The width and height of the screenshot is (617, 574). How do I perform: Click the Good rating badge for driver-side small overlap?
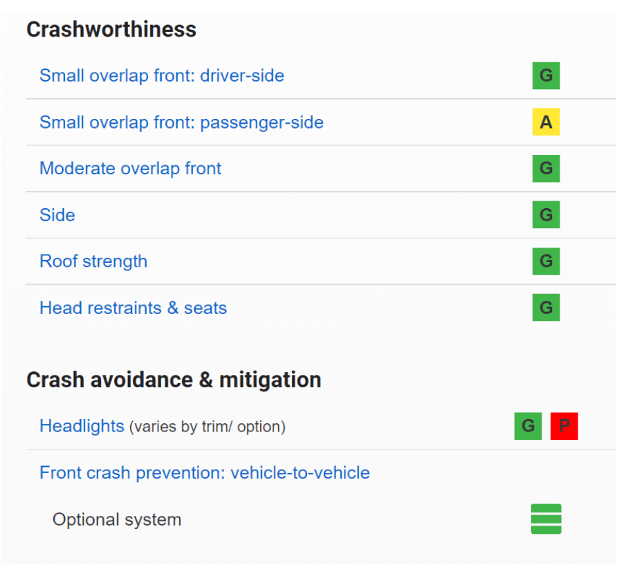546,76
